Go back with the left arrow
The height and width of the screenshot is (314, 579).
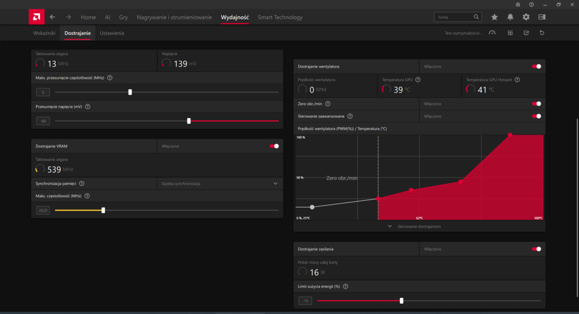53,17
